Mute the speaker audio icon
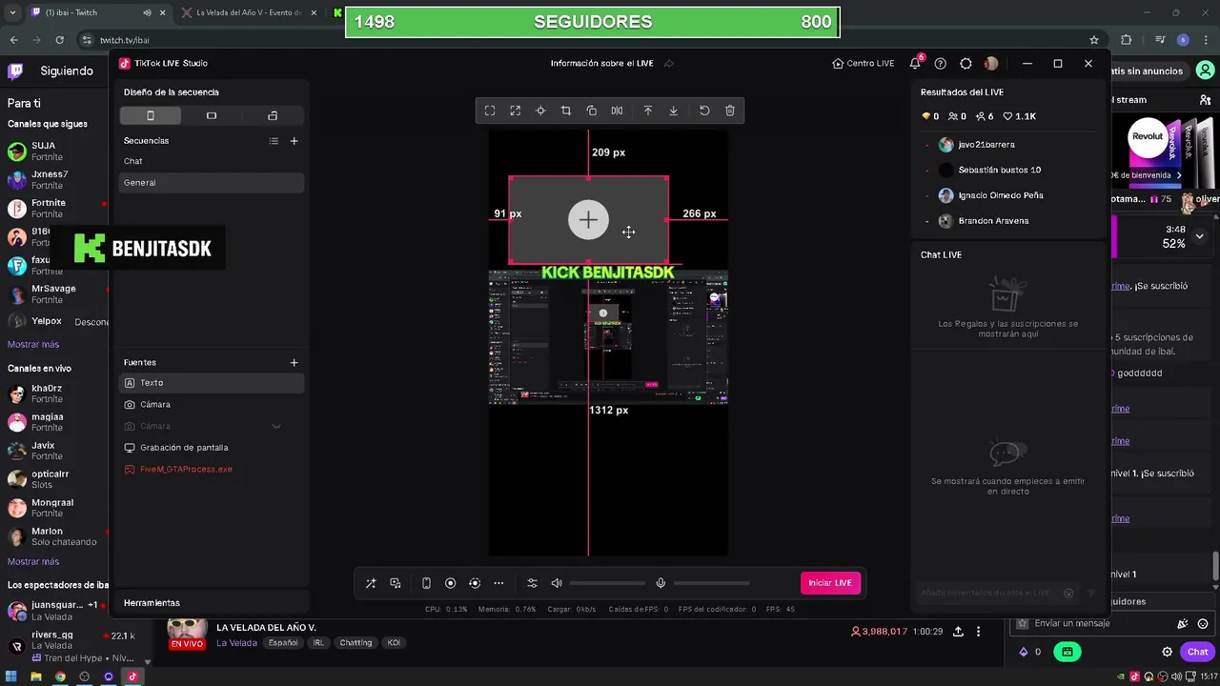Image resolution: width=1220 pixels, height=686 pixels. point(557,583)
